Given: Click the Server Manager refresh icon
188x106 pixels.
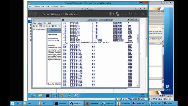Looking at the screenshot, I should tap(110, 14).
